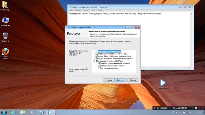Pause the screen recording
Screen dimensions: 205x115
[x=199, y=108]
